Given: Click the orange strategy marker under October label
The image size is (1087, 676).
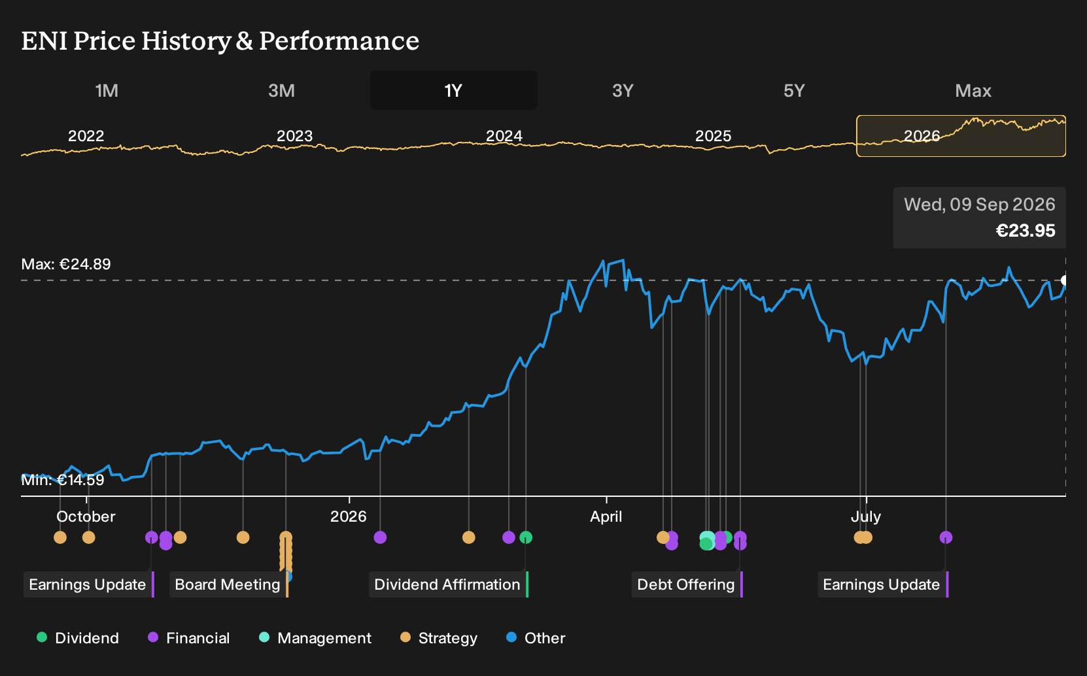Looking at the screenshot, I should (x=89, y=537).
